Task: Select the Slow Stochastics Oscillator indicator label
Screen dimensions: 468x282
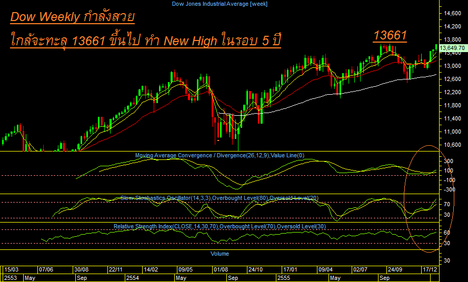Action: pos(220,198)
